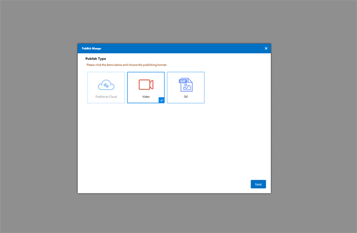Click the 'Publish Type' heading

tap(96, 58)
